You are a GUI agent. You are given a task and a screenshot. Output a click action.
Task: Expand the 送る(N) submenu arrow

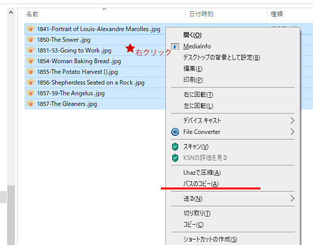tap(292, 199)
